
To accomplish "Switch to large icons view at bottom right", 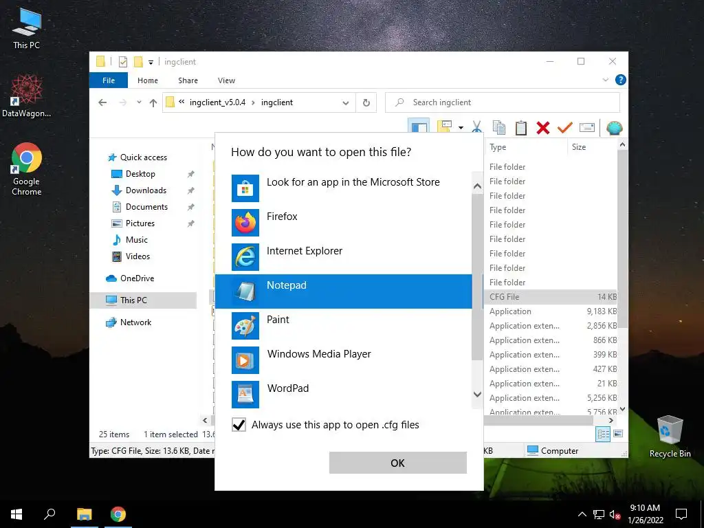I will [x=618, y=434].
